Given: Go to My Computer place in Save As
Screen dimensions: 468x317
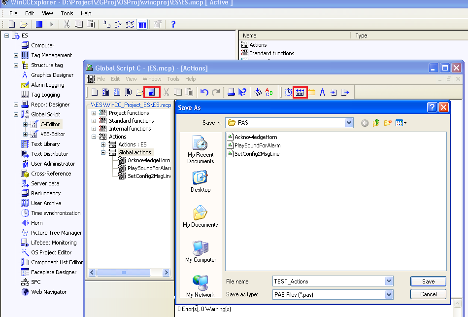Looking at the screenshot, I should (x=201, y=251).
